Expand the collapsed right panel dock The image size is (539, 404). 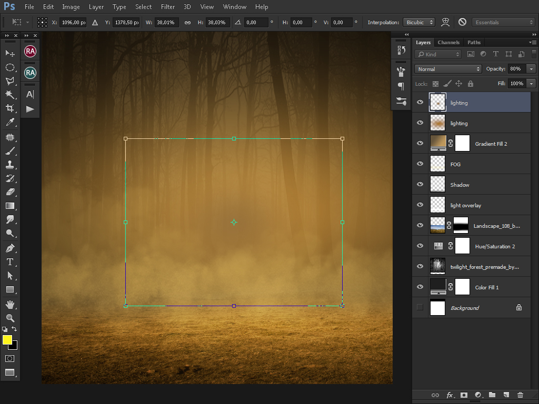(407, 34)
